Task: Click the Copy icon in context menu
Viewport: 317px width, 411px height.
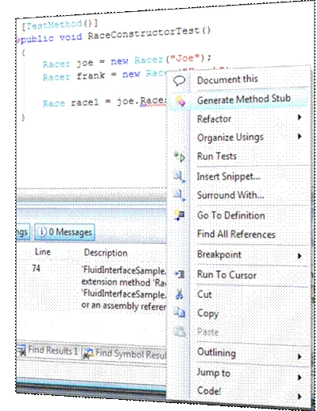Action: [x=180, y=312]
